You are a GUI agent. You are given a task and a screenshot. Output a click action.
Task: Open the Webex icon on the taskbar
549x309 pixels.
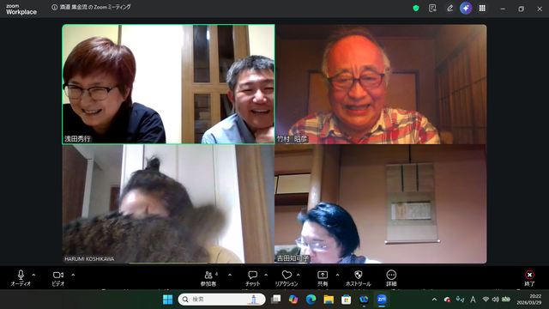364,300
